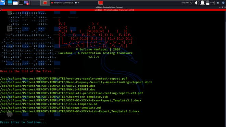Click 'Lockdoor : A Penetration Testing framework' text
The width and height of the screenshot is (226, 127).
coord(96,53)
